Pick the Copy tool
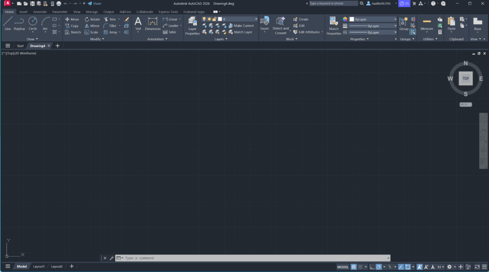This screenshot has width=489, height=272. pos(72,26)
